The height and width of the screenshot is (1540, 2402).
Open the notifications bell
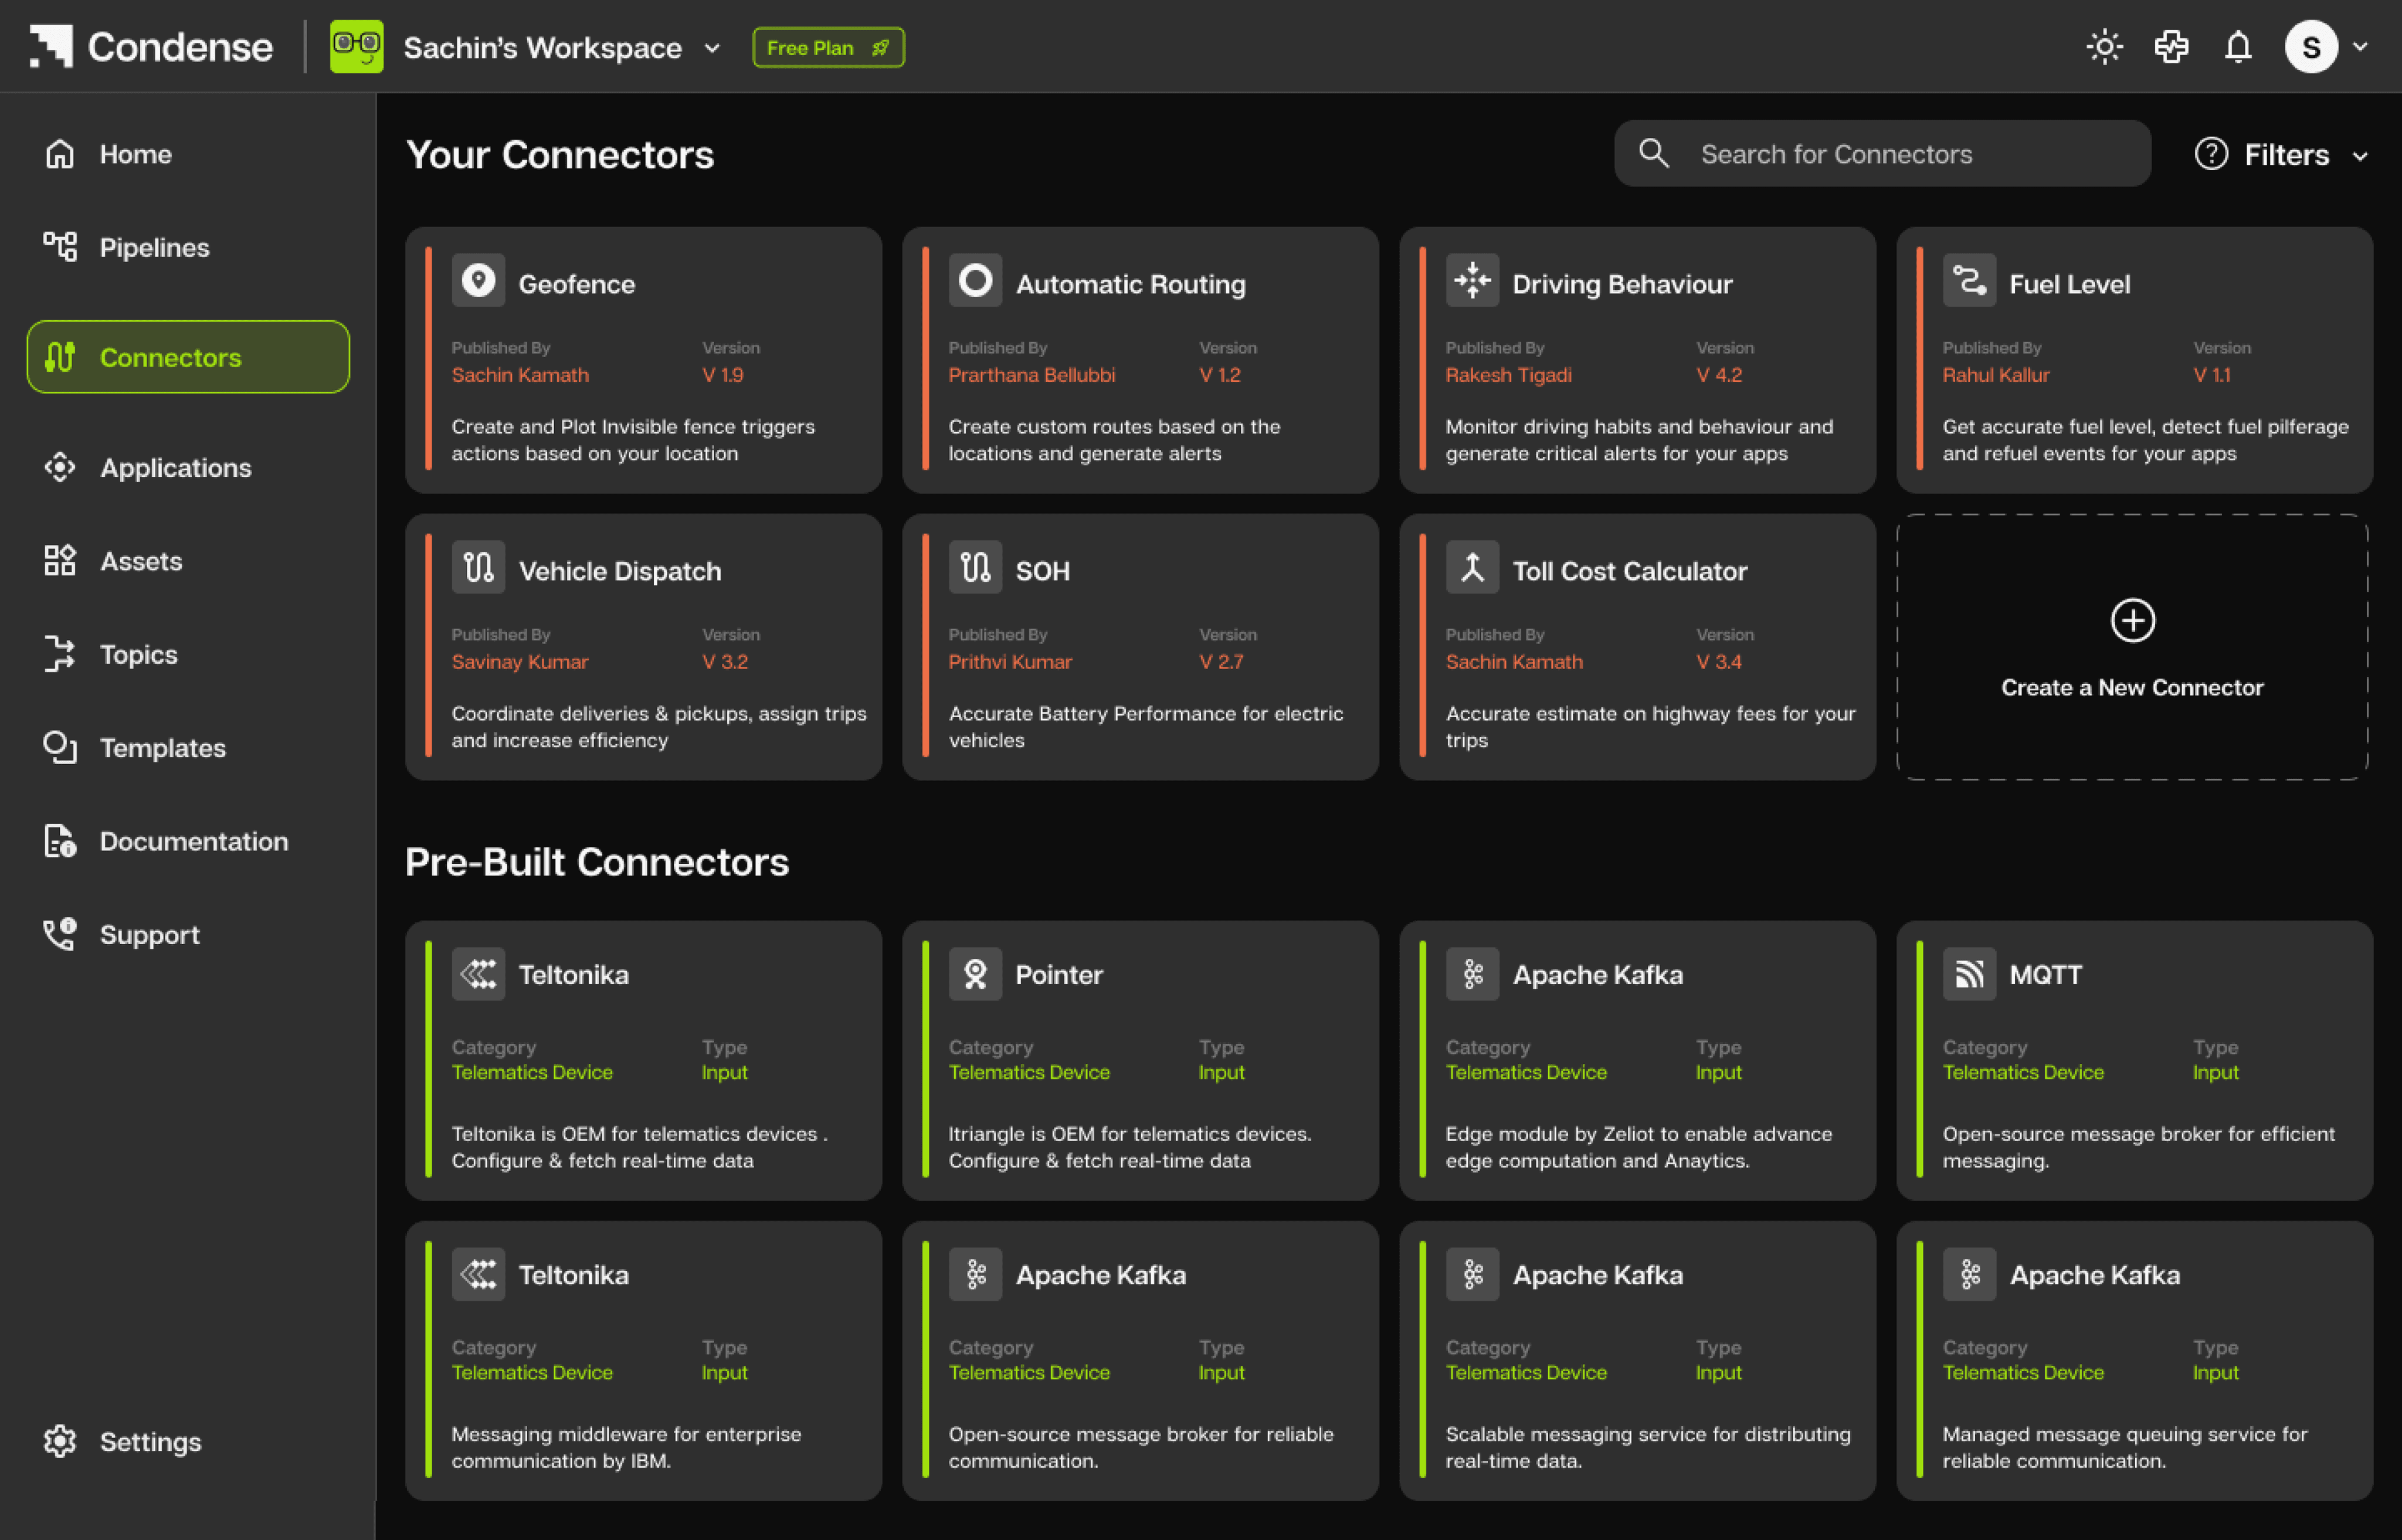pos(2237,47)
